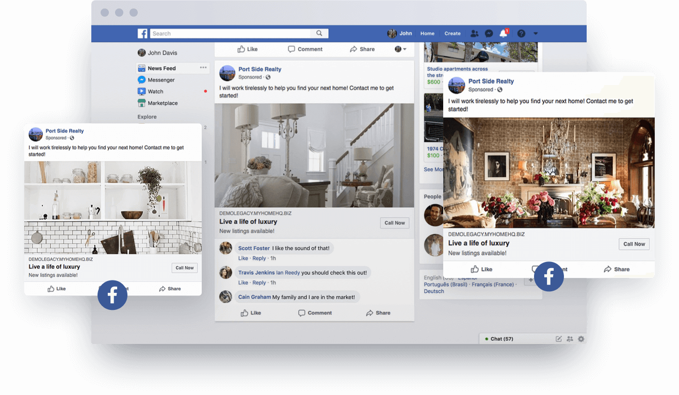The width and height of the screenshot is (679, 395).
Task: Open Watch in left sidebar
Action: [151, 91]
